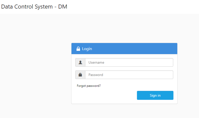The width and height of the screenshot is (199, 118).
Task: Click the lock icon beside Password
Action: tap(80, 75)
